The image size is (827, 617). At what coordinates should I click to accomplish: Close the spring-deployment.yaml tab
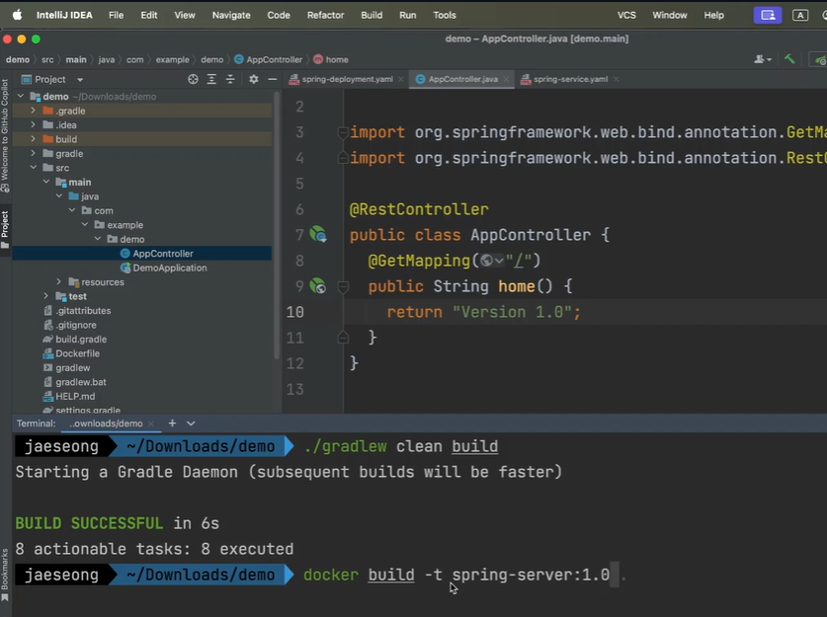(401, 79)
